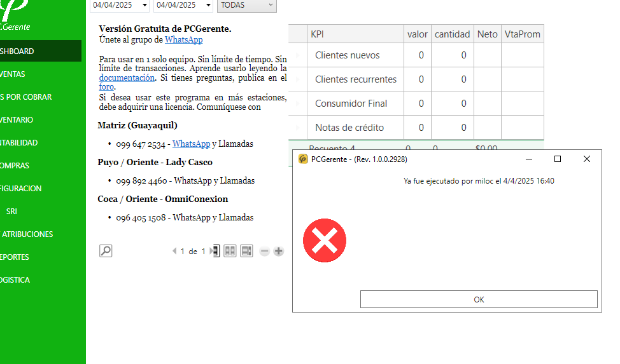Click the red error X icon
Image resolution: width=620 pixels, height=364 pixels.
(x=325, y=240)
